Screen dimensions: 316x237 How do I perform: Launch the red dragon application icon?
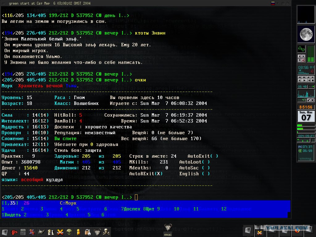click(14, 232)
